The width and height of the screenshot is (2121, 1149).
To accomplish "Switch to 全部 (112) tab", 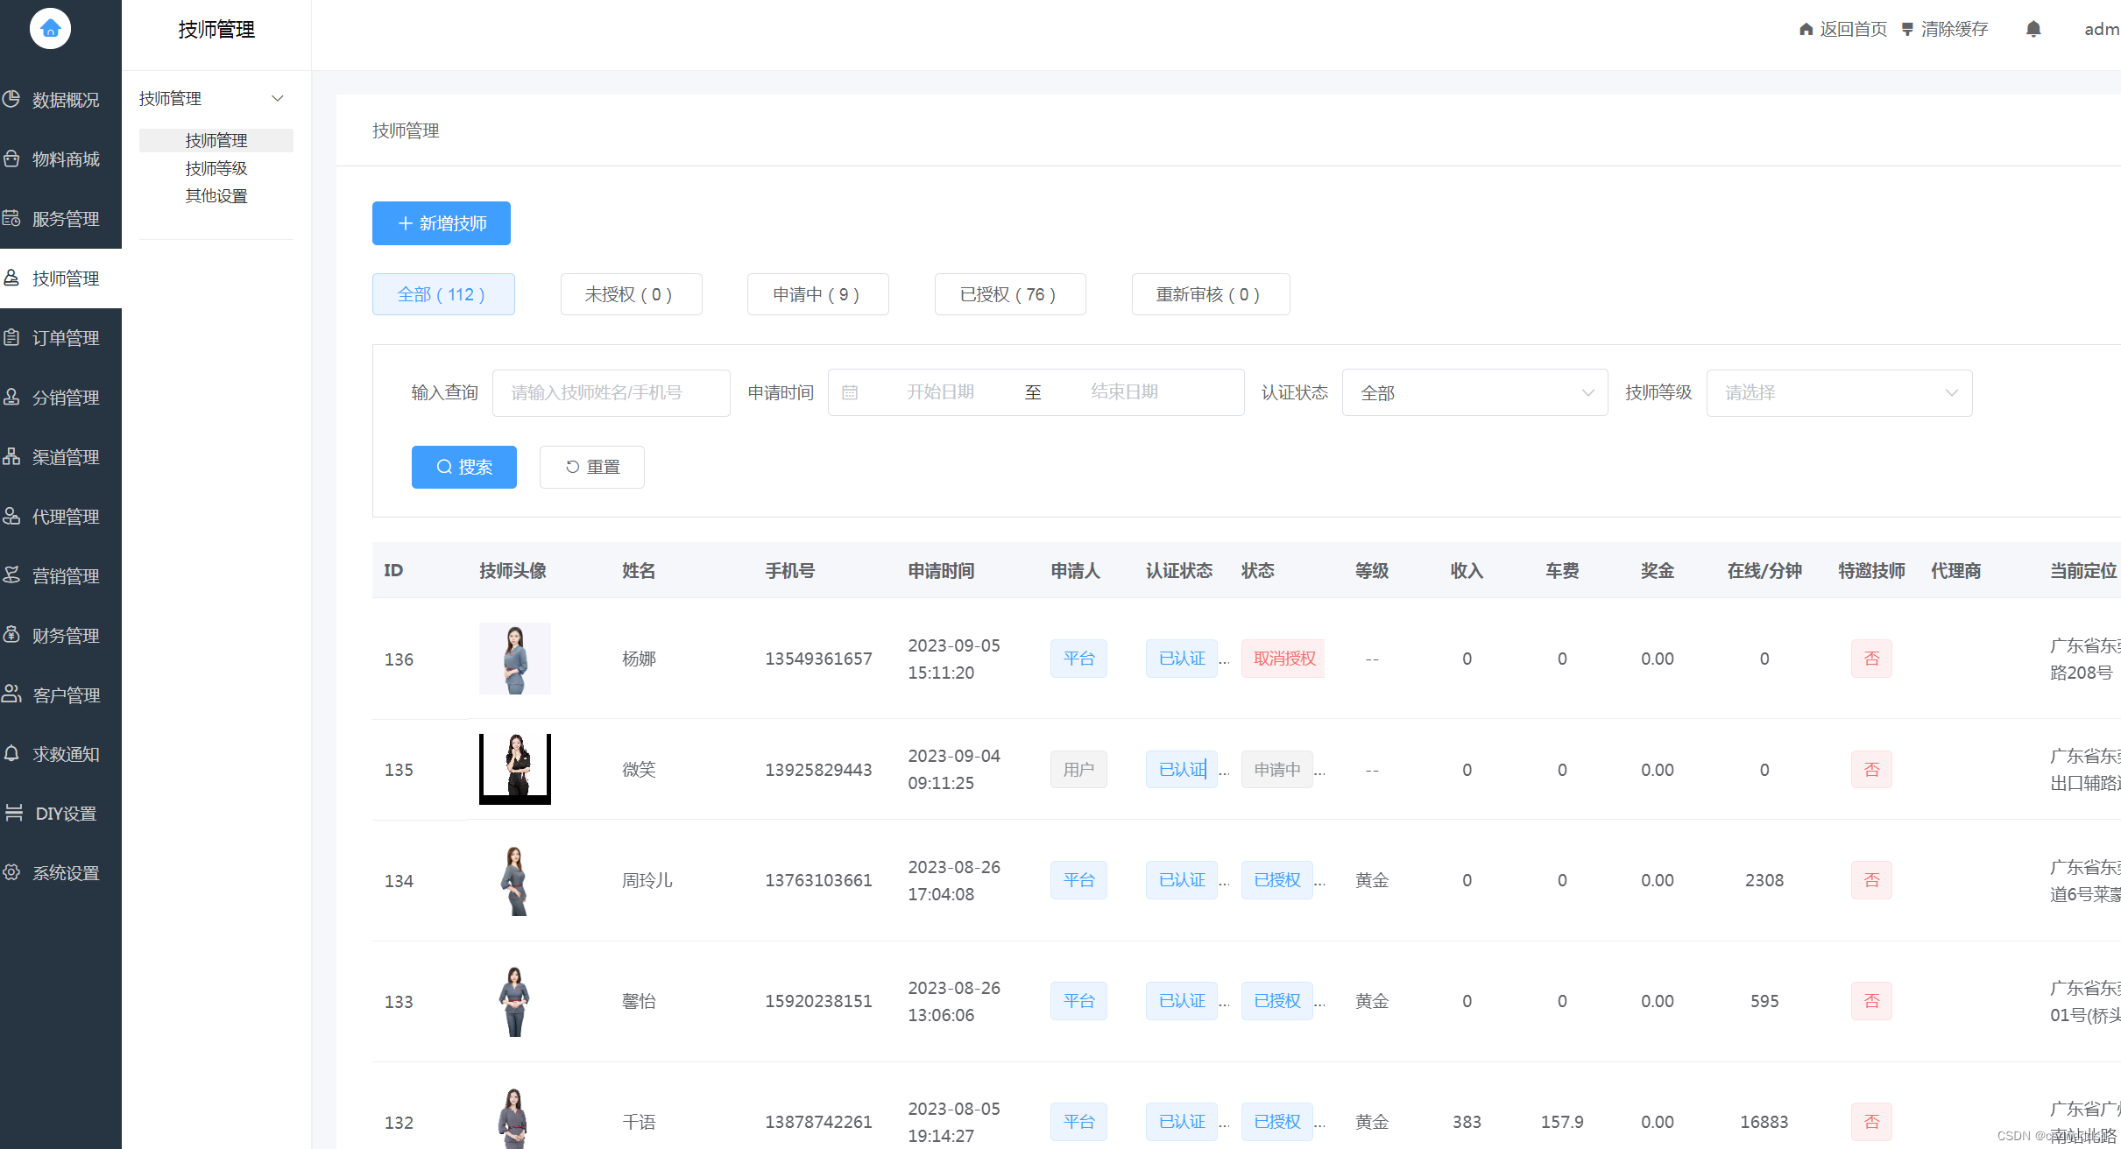I will tap(443, 294).
